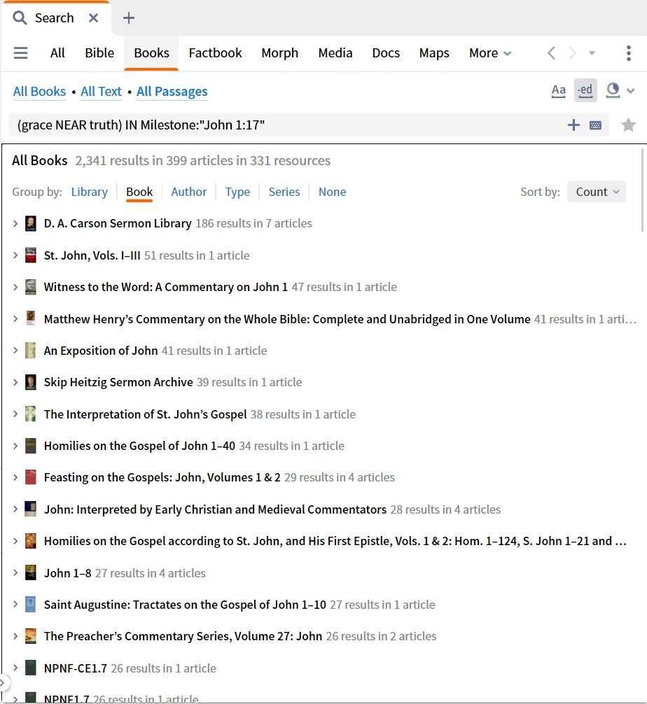Open the navigation history dropdown arrow

click(592, 53)
